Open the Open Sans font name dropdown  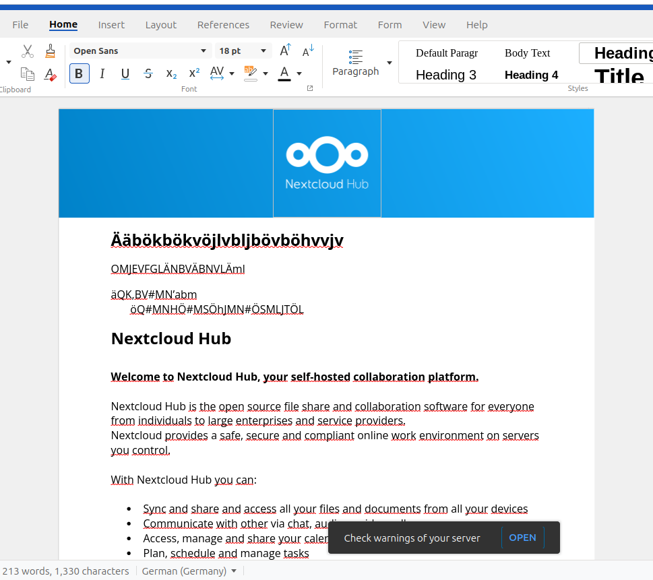(204, 51)
